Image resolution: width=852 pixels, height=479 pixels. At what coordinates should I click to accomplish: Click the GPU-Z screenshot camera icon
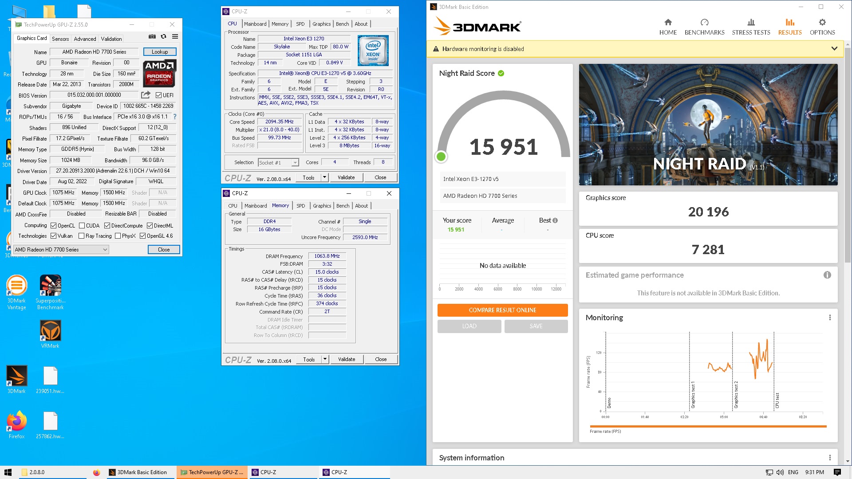(x=152, y=36)
